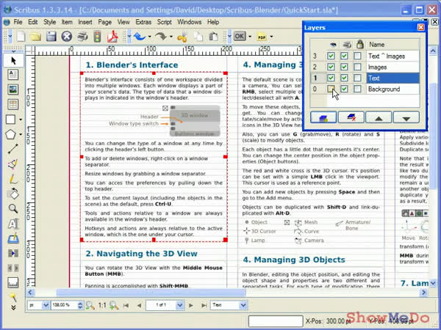Select the Insert Line tool
Image resolution: width=441 pixels, height=330 pixels.
coord(13,149)
